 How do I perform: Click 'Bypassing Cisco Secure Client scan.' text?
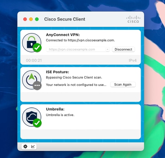pyautogui.click(x=74, y=77)
